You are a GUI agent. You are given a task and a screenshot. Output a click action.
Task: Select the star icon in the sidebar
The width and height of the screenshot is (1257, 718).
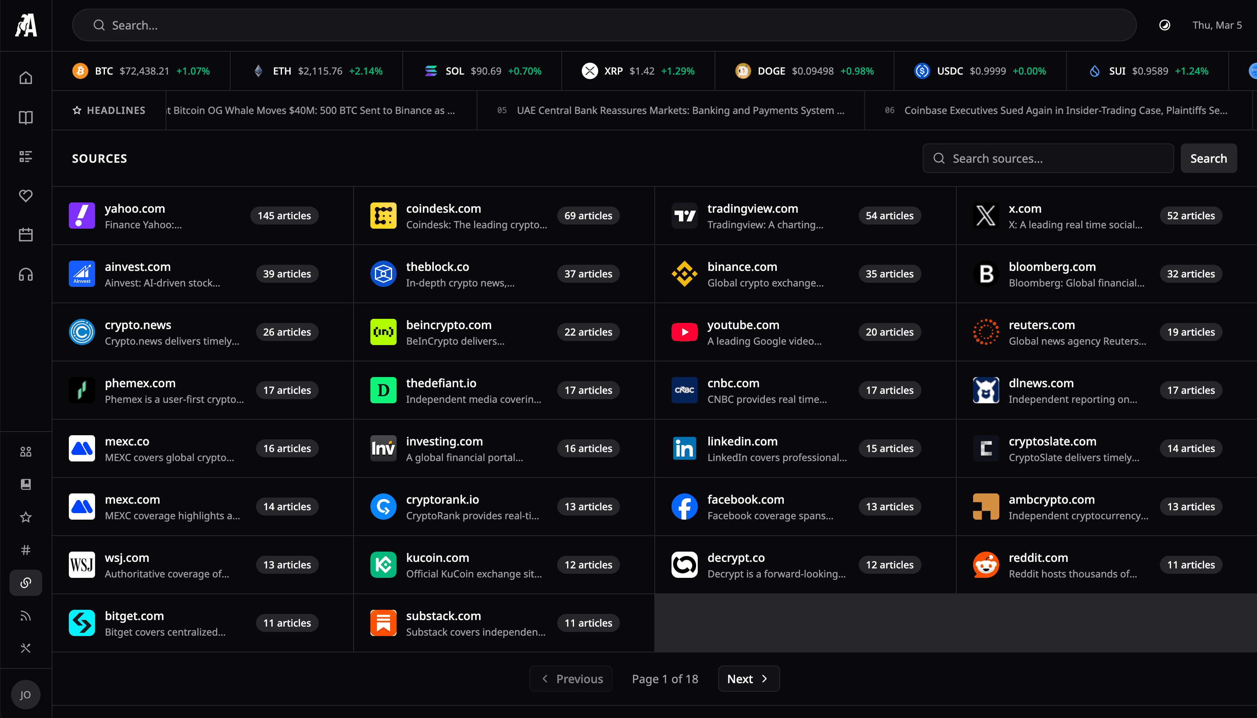[25, 517]
